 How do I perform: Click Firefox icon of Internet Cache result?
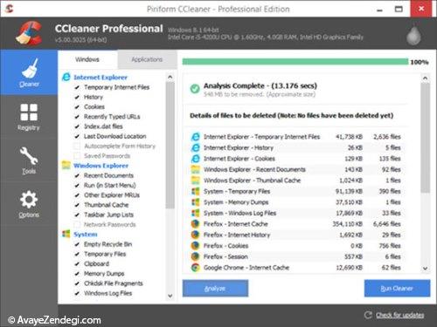(195, 224)
